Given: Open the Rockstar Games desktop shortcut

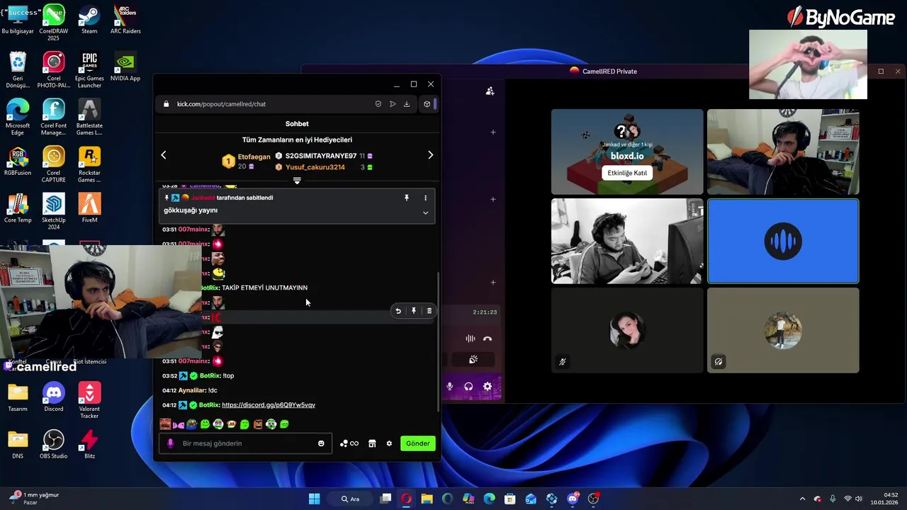Looking at the screenshot, I should coord(89,164).
